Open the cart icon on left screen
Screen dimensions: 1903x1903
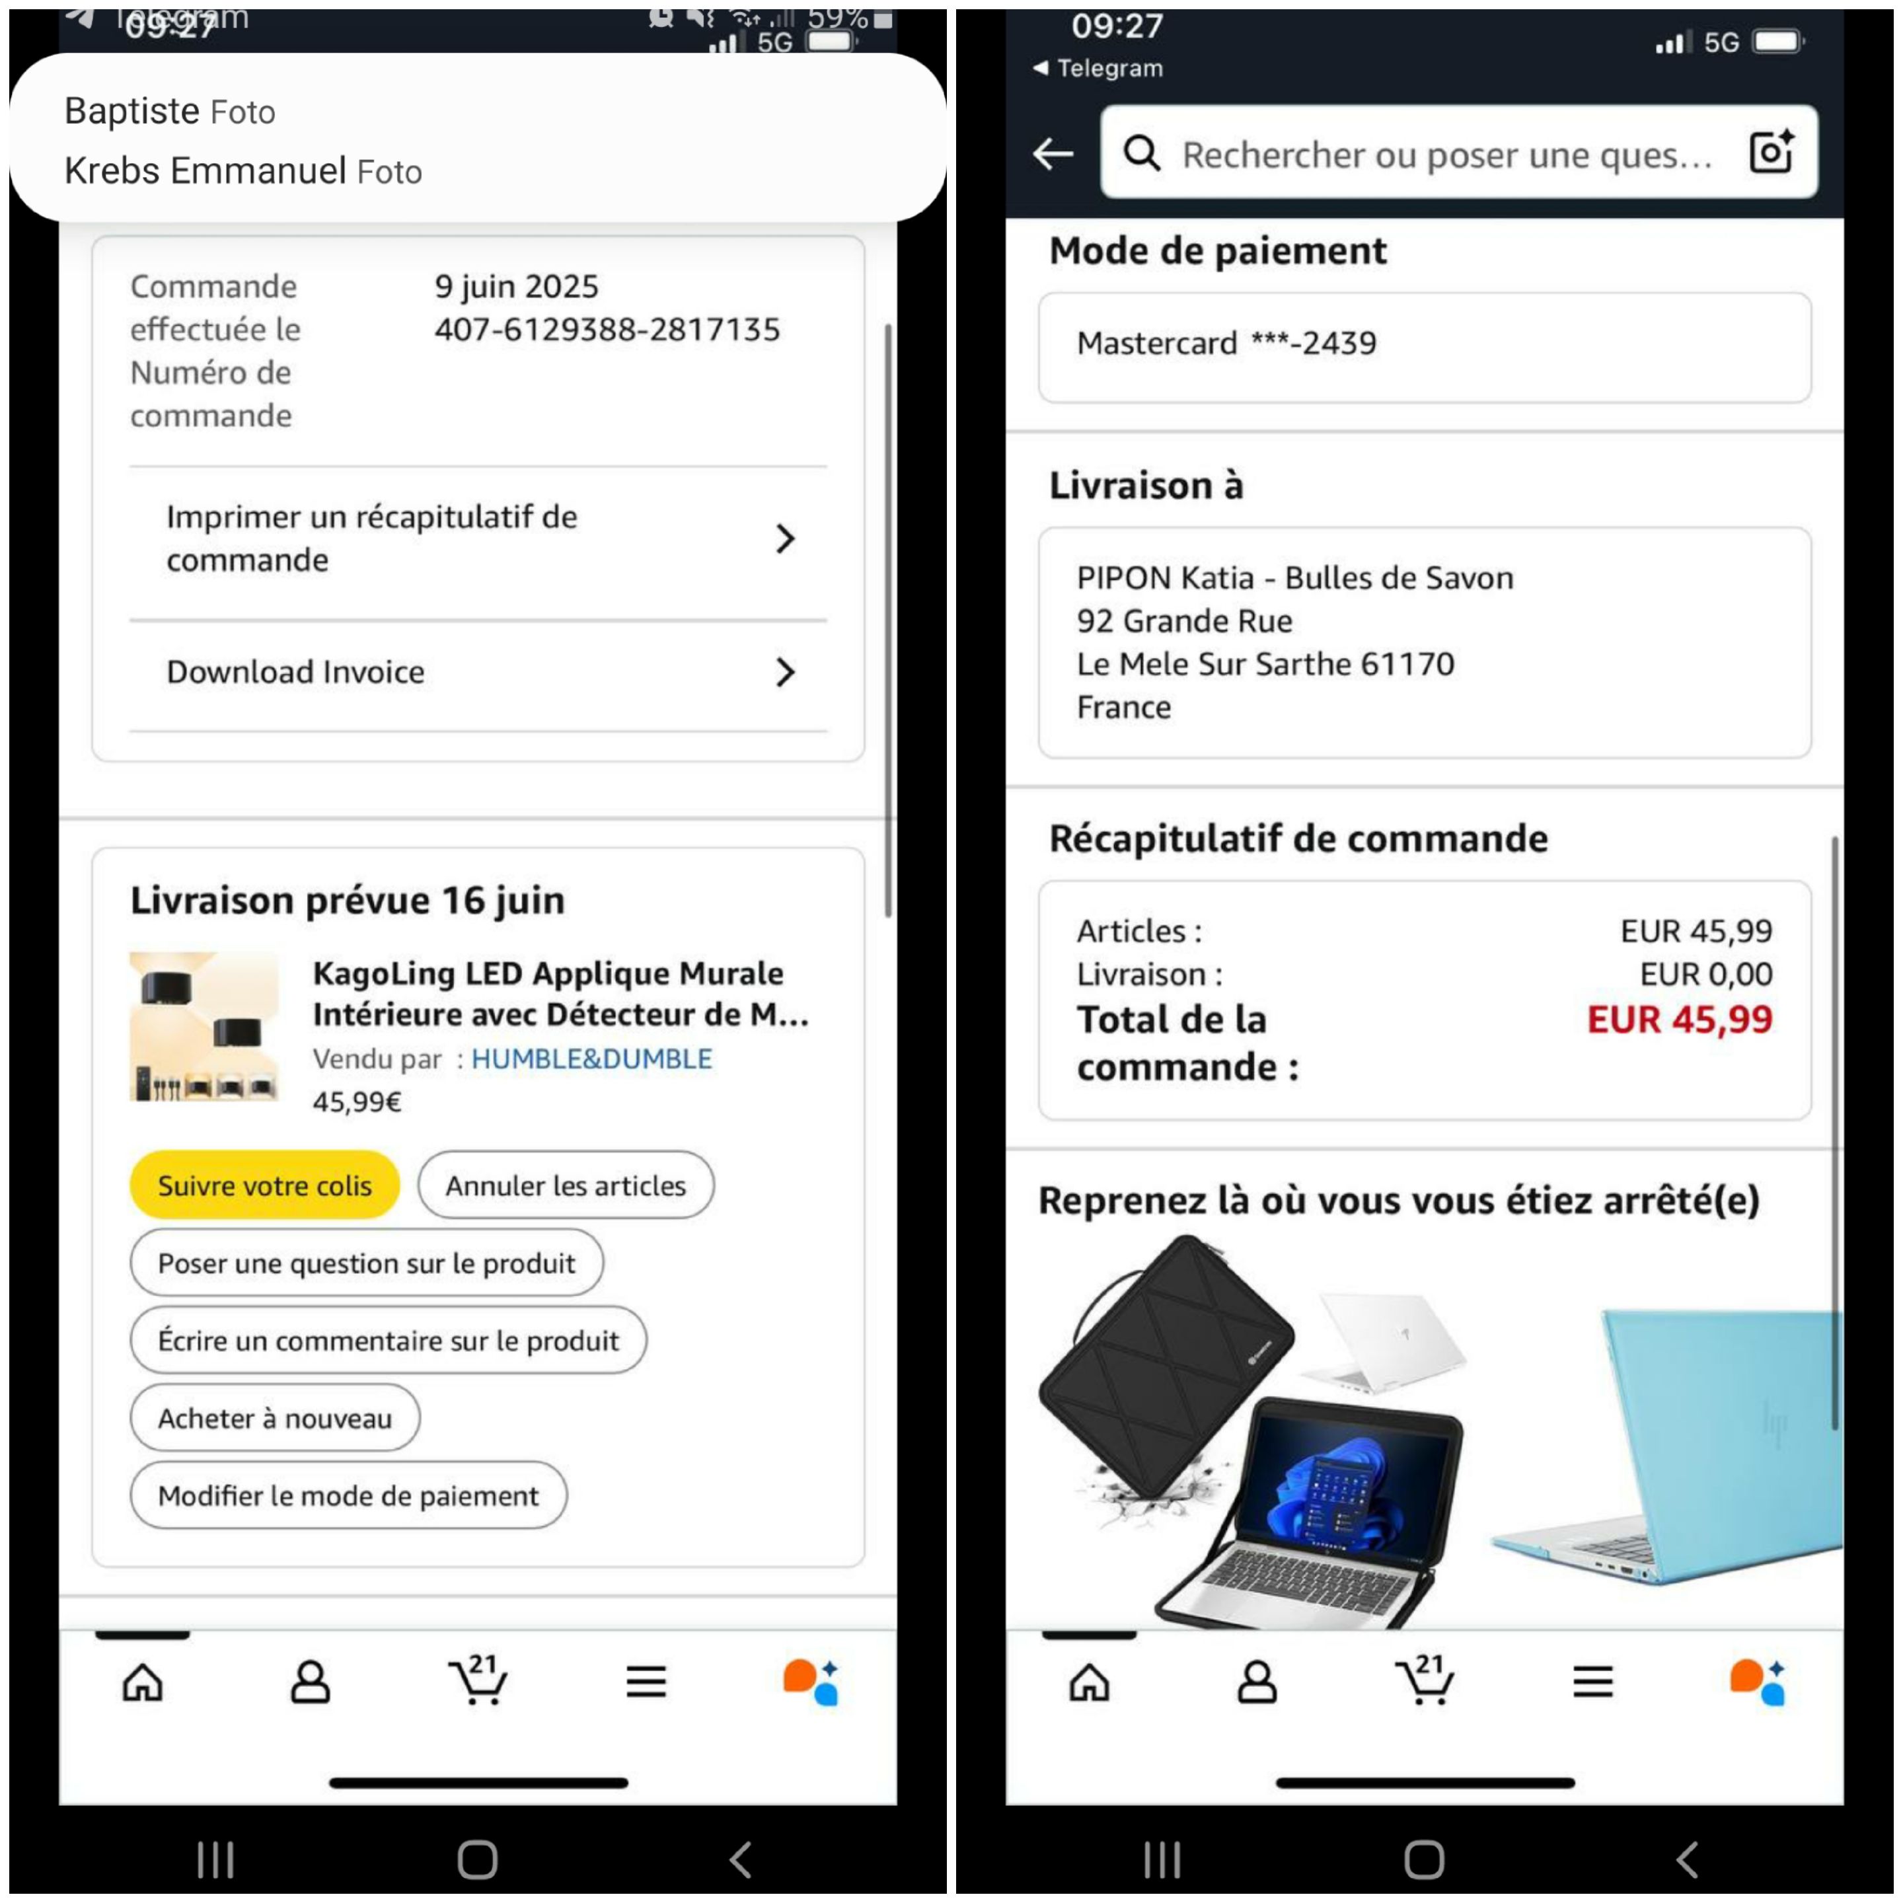tap(478, 1680)
